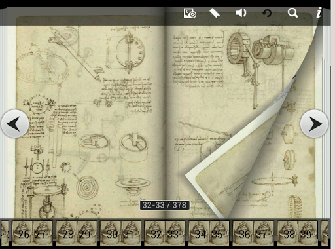Click the partially visible thumbnail at strip's left edge
The height and width of the screenshot is (249, 335).
(5, 233)
